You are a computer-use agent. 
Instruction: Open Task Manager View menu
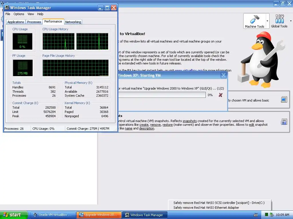(x=31, y=14)
